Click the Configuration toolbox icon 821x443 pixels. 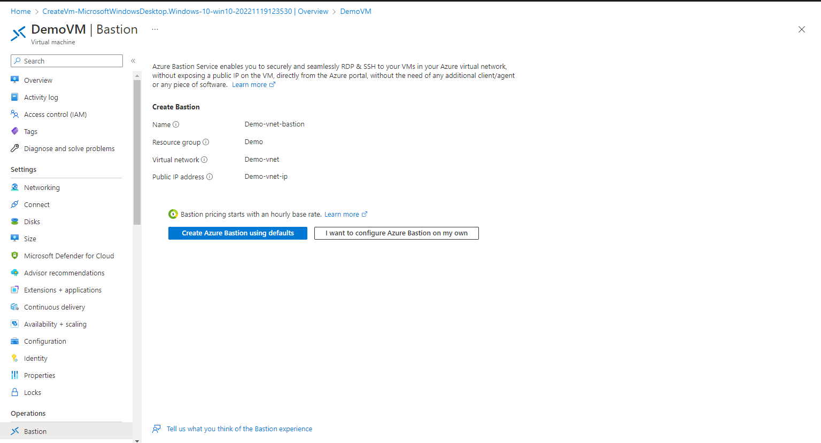point(15,341)
